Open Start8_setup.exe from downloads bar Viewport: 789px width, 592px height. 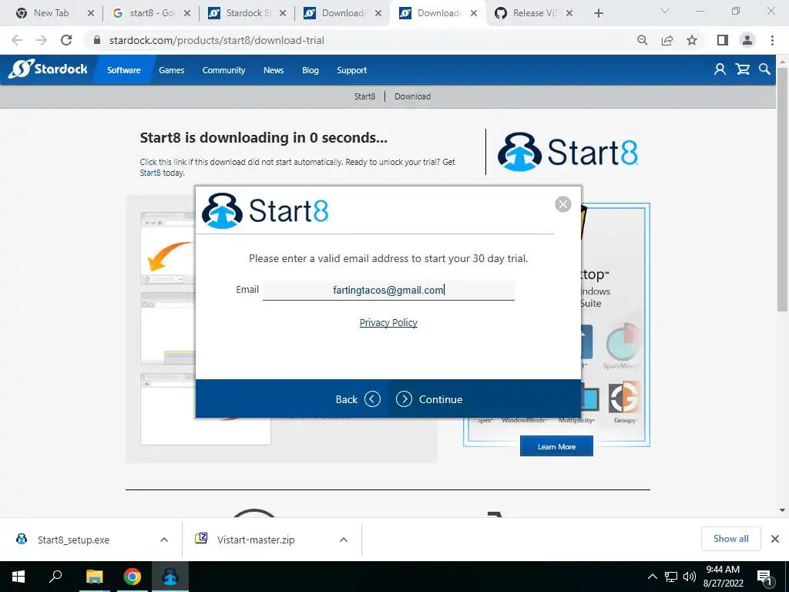point(73,540)
